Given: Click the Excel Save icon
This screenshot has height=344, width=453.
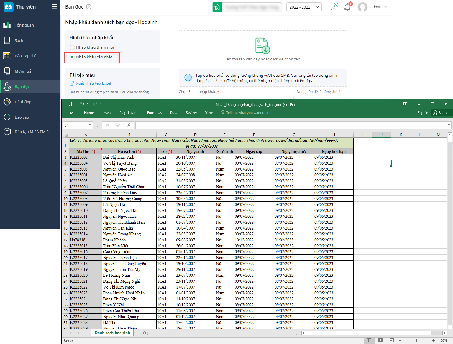Looking at the screenshot, I should [70, 104].
